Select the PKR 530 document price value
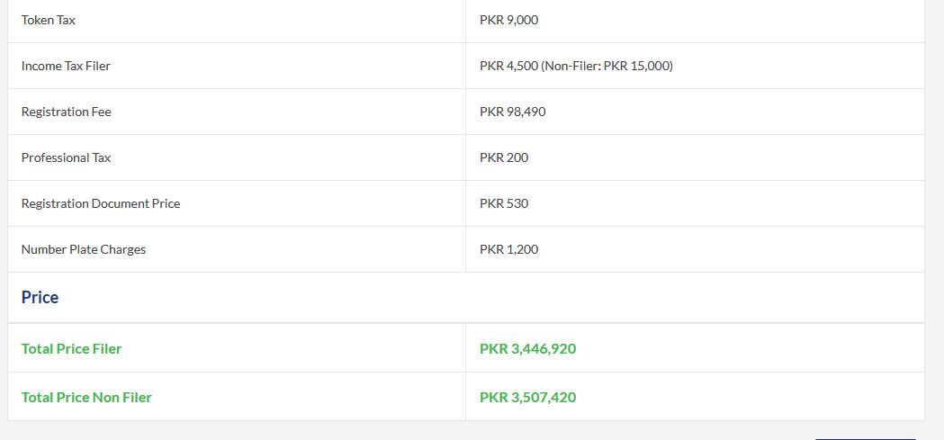The width and height of the screenshot is (944, 440). tap(504, 203)
